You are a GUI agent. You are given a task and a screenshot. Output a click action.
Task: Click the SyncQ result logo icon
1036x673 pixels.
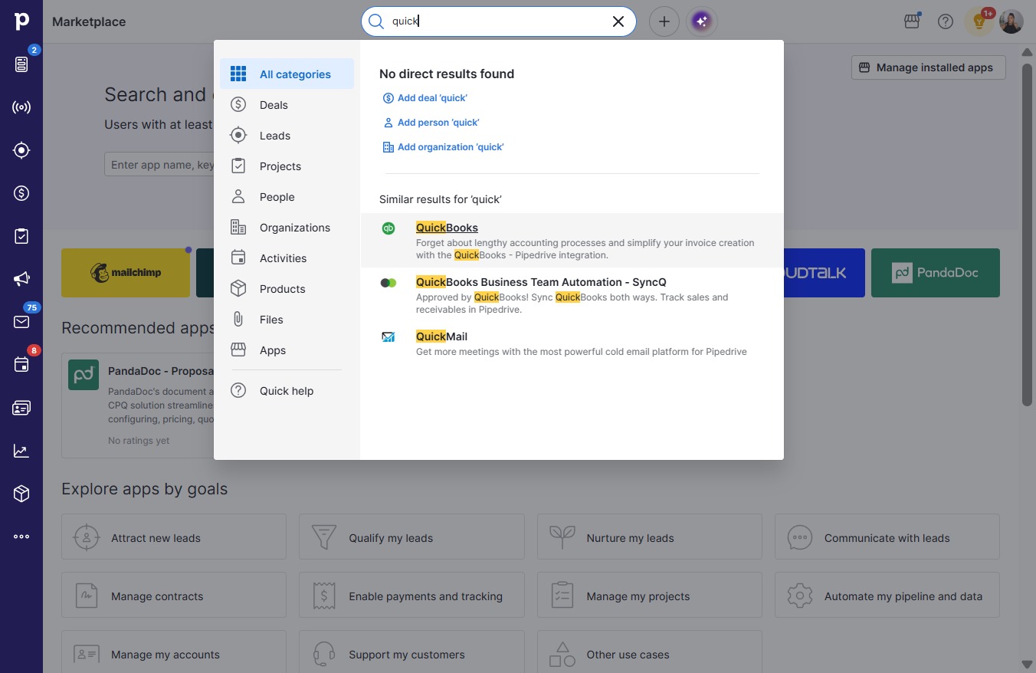click(x=388, y=283)
